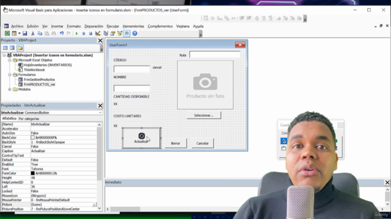This screenshot has height=219, width=391.
Task: Click the Actualizar button on the form
Action: point(141,138)
